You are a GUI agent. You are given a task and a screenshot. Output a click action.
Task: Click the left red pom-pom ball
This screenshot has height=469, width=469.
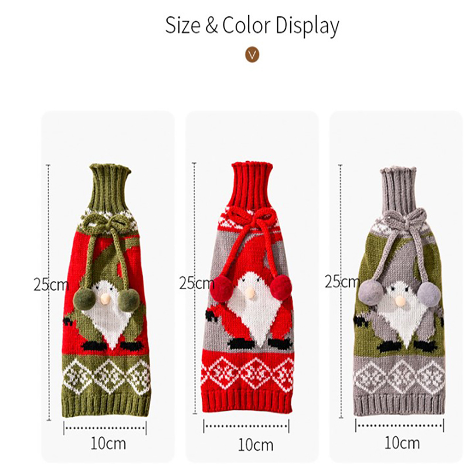pyautogui.click(x=222, y=287)
